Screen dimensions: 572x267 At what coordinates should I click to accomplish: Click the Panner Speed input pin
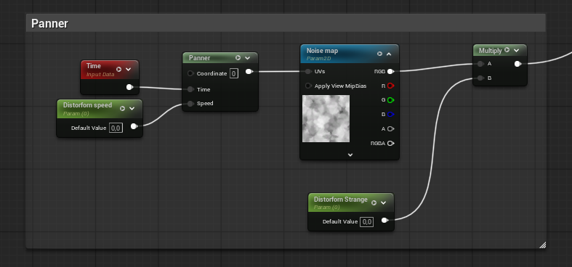190,104
